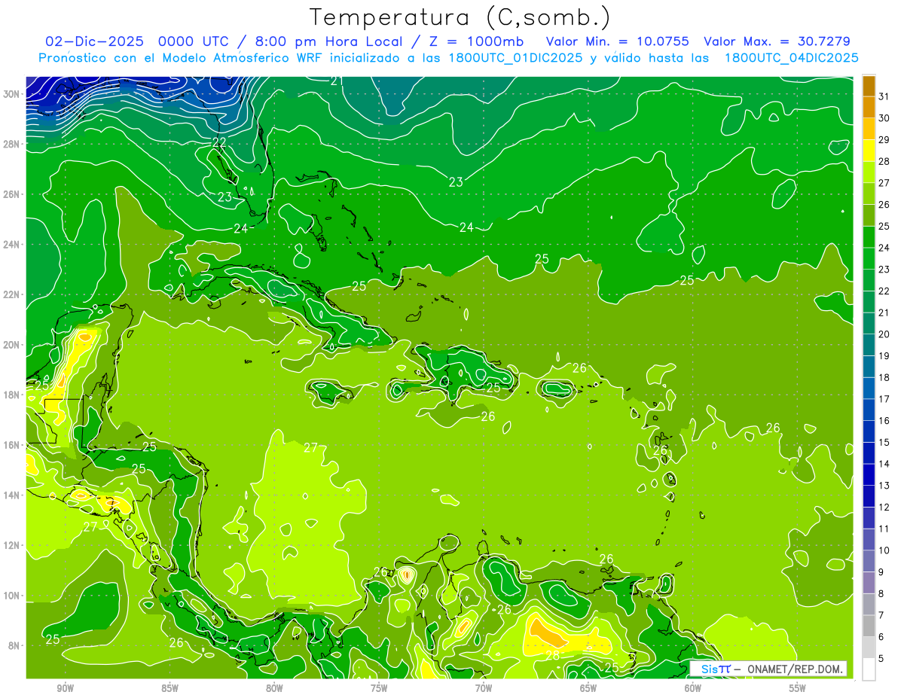Click the '12N' latitude axis label

[x=13, y=545]
